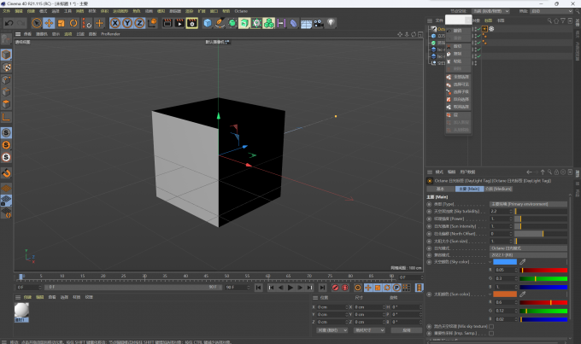Viewport: 581px width, 344px height.
Task: Go to end of animation button
Action: (322, 288)
